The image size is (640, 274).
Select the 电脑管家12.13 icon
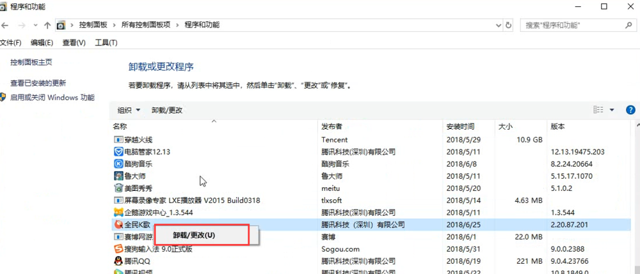[118, 152]
